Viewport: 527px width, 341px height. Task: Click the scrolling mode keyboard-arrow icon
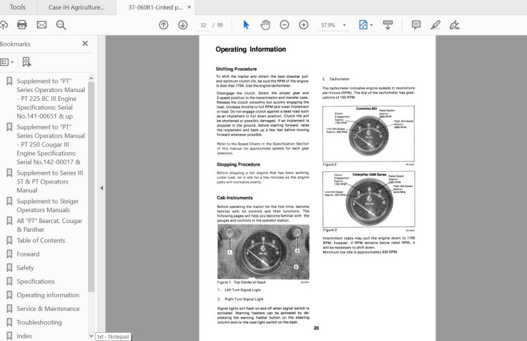click(387, 25)
